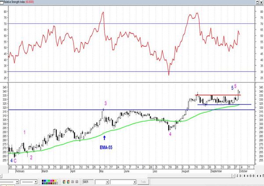Click the greyed-out Trade button
264x186 pixels.
(143, 182)
